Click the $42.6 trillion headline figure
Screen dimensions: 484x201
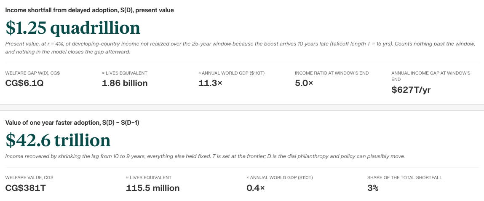[58, 140]
